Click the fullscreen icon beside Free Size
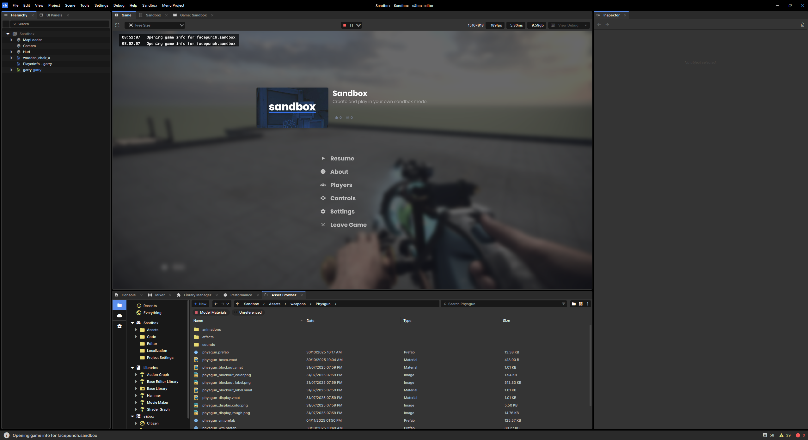The height and width of the screenshot is (440, 808). click(x=117, y=25)
